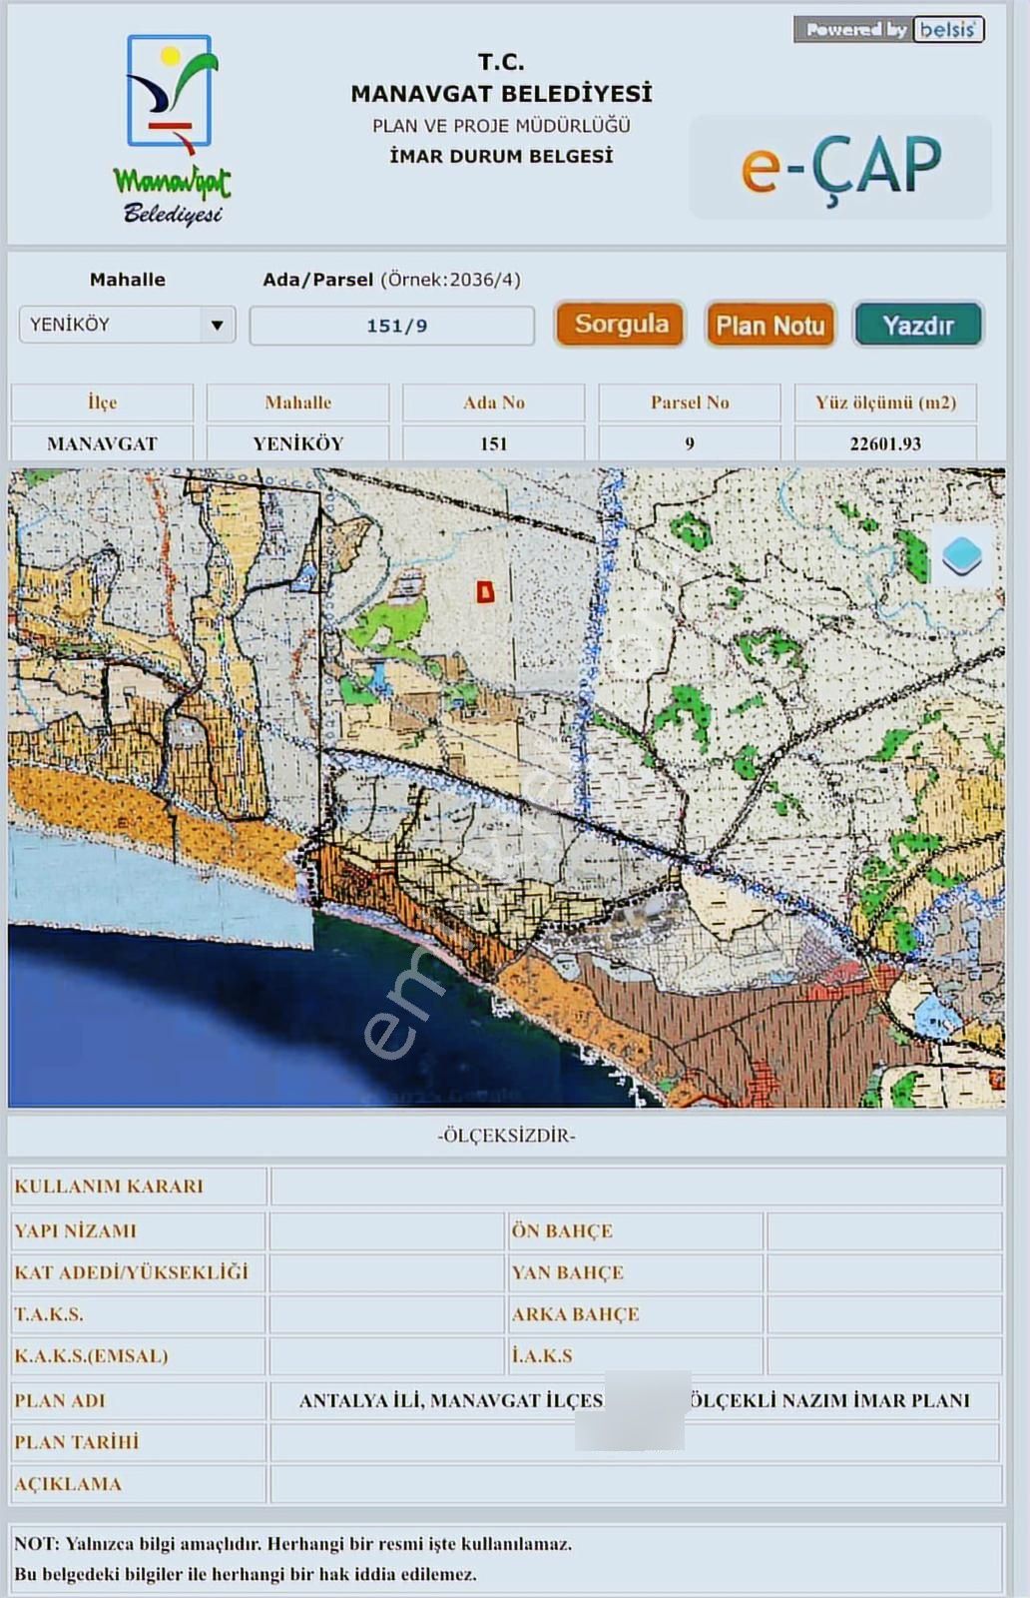The width and height of the screenshot is (1030, 1598).
Task: Click the NOT disclaimer text
Action: (x=292, y=1559)
